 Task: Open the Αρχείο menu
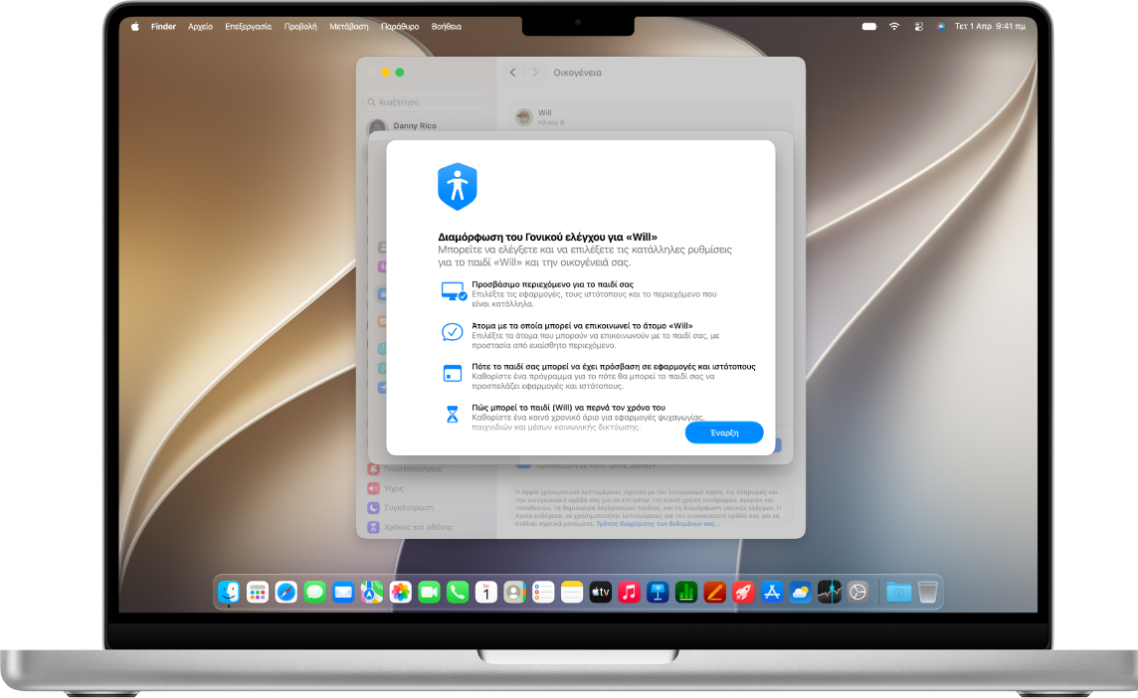(200, 26)
